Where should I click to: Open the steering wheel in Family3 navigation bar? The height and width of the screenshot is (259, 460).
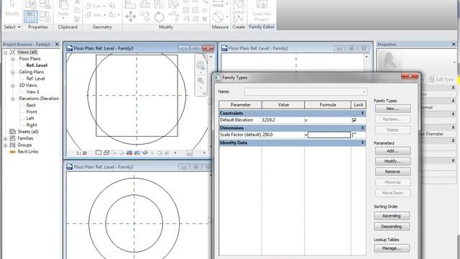[x=201, y=65]
